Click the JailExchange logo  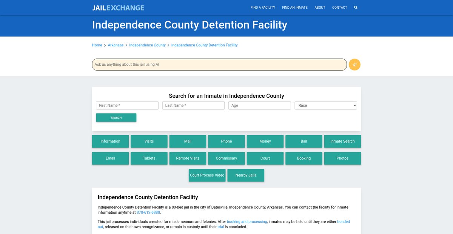point(118,8)
